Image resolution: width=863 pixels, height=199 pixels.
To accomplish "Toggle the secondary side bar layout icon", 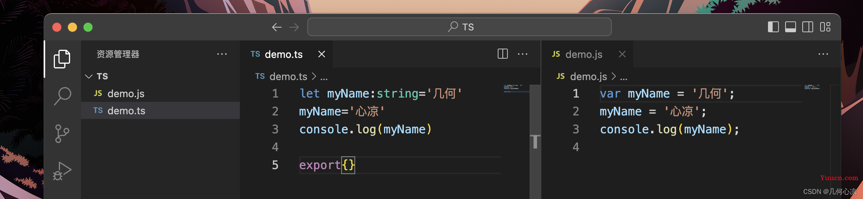I will point(808,27).
